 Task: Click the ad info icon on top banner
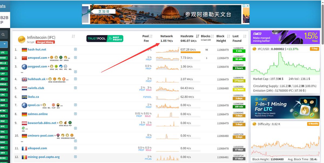(x=244, y=6)
